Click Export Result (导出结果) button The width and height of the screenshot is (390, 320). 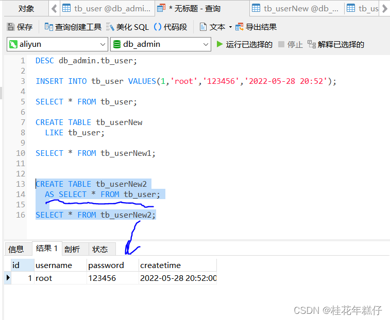[256, 27]
